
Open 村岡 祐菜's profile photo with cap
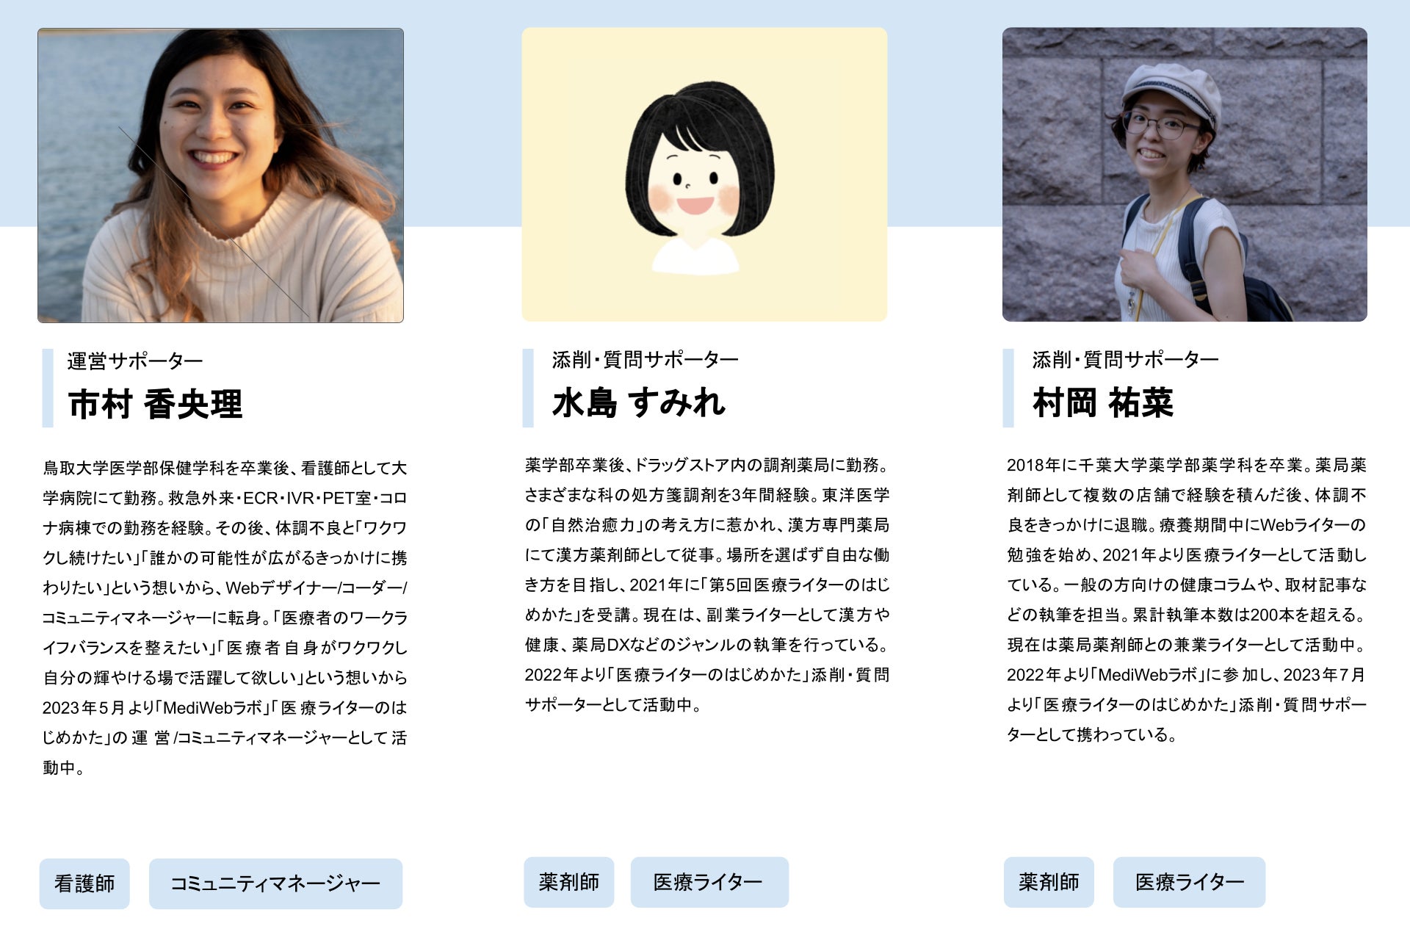pos(1185,175)
